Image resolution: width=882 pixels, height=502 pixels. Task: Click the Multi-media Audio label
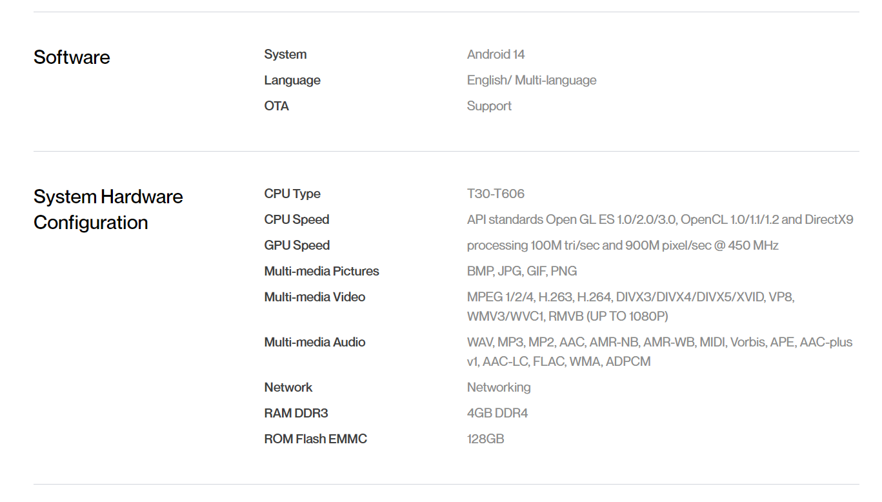315,343
